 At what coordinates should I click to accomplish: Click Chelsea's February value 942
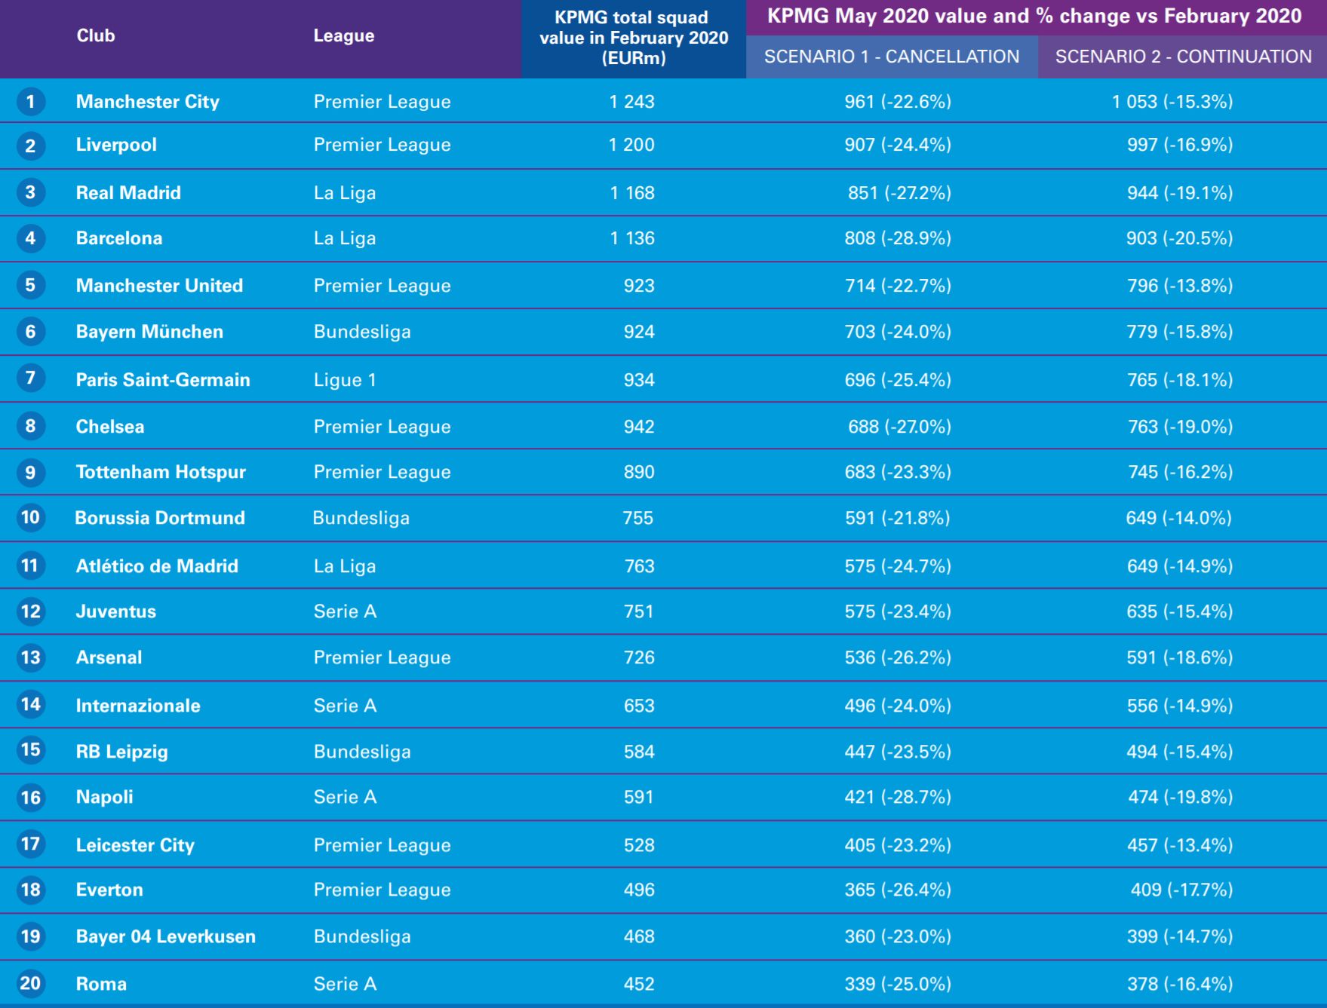point(639,427)
